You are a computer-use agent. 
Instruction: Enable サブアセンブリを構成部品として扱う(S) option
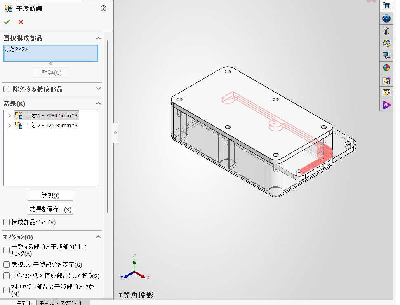pyautogui.click(x=7, y=276)
